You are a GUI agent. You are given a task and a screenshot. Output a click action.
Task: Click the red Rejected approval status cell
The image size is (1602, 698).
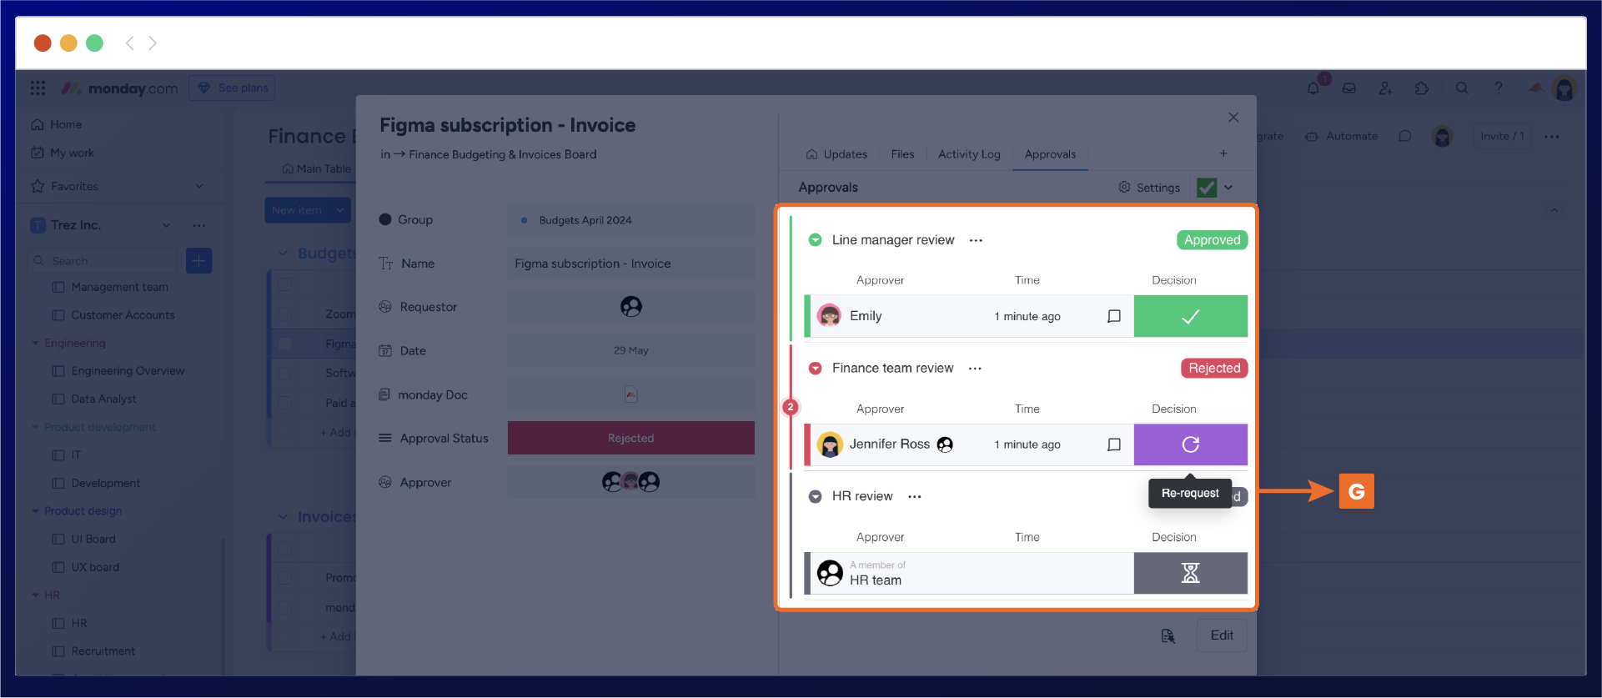point(630,438)
